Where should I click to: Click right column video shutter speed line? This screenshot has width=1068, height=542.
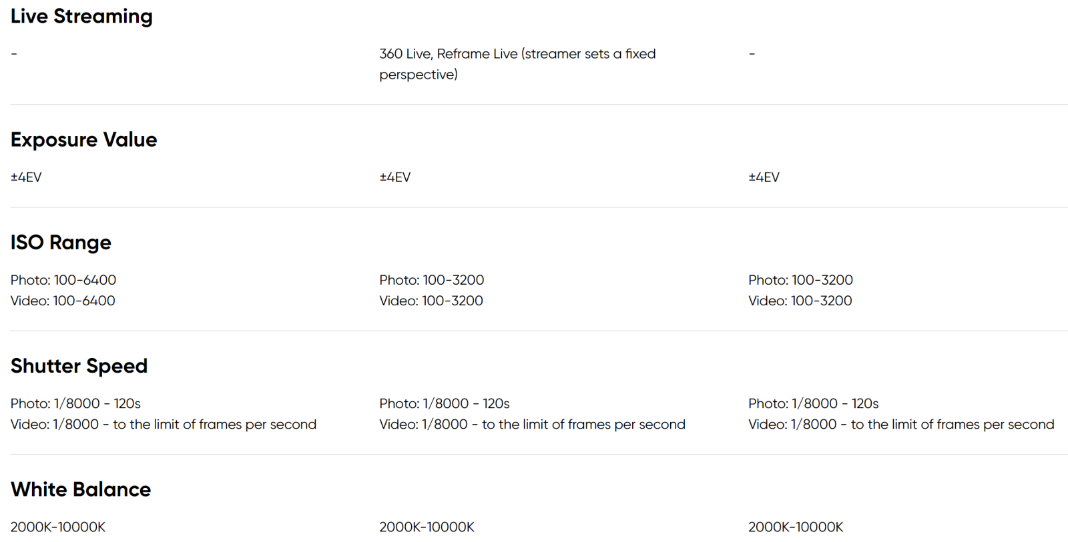[901, 424]
